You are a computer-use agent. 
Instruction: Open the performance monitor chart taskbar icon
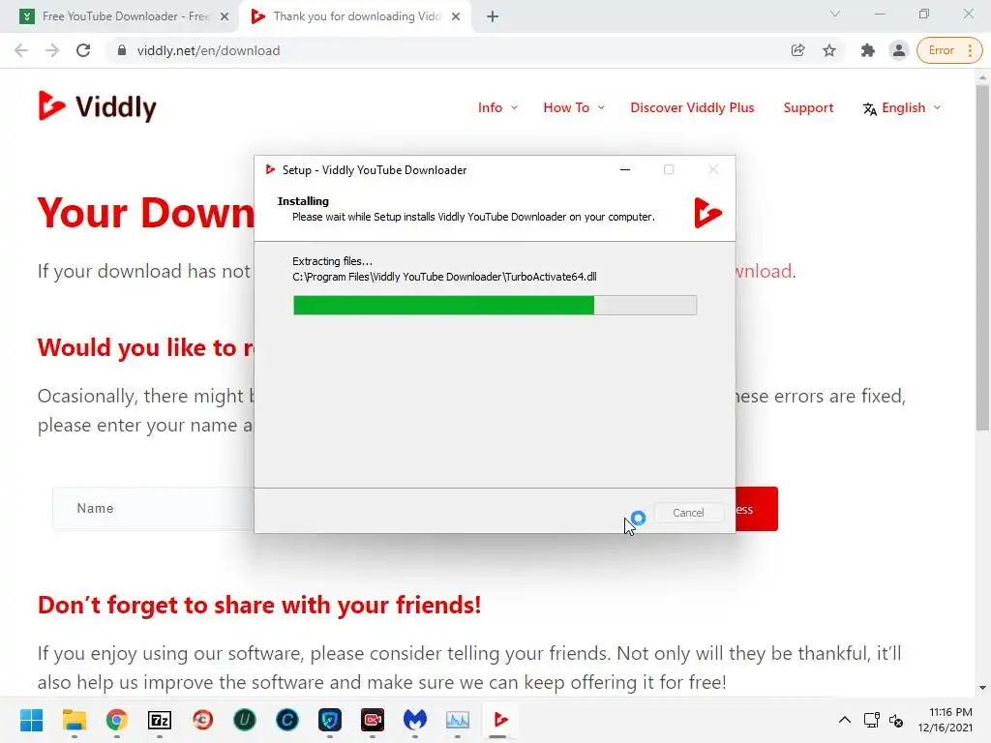[x=458, y=720]
